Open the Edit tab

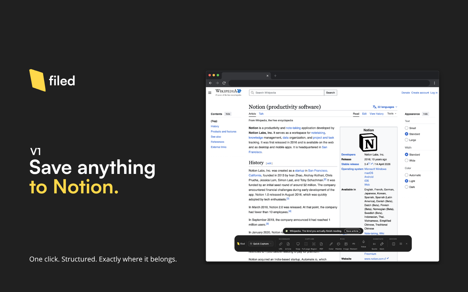[x=364, y=114]
